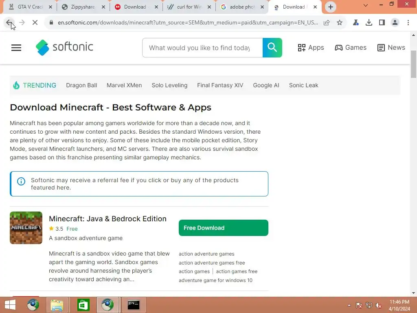Open trending topic Sonic Leak

click(x=303, y=85)
